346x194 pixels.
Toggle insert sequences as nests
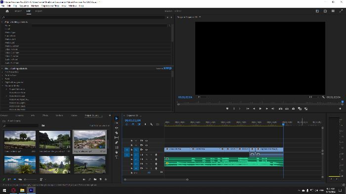(127, 124)
